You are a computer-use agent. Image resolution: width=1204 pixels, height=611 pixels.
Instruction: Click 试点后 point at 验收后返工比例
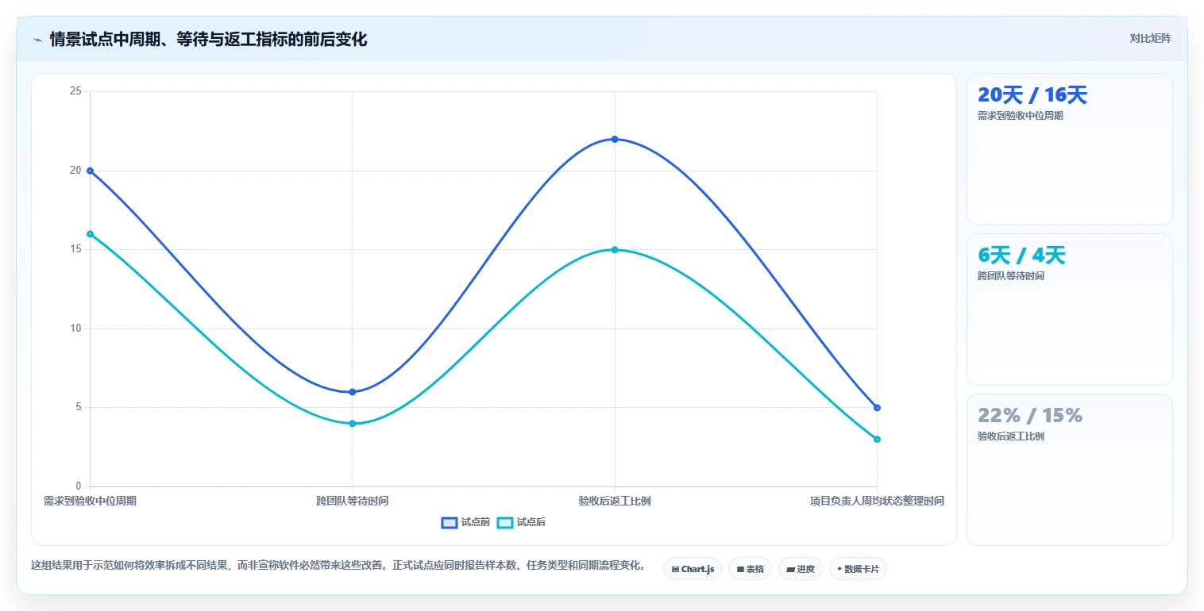[615, 250]
